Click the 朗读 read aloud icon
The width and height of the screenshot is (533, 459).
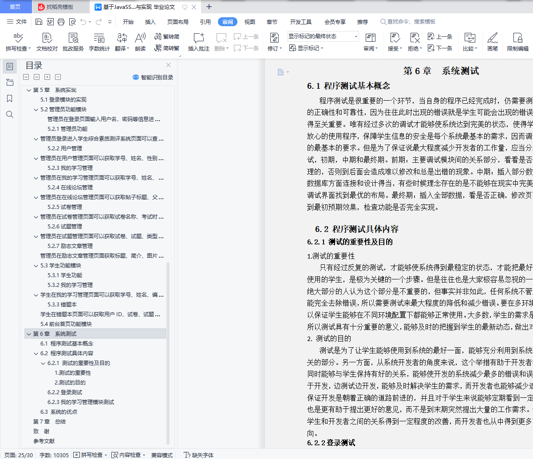click(140, 42)
